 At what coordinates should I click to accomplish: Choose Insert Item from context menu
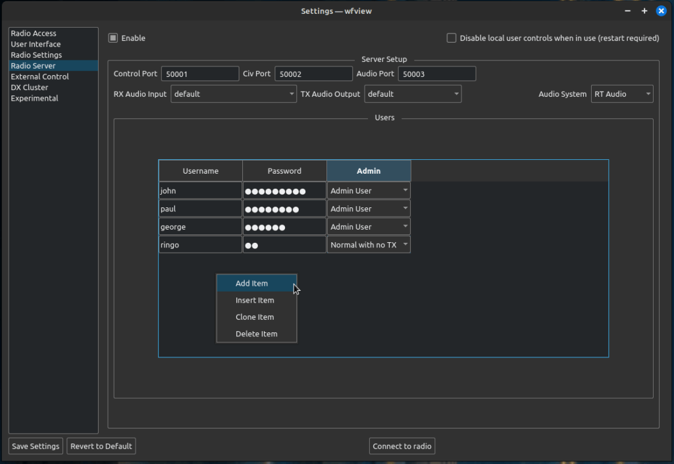tap(257, 300)
